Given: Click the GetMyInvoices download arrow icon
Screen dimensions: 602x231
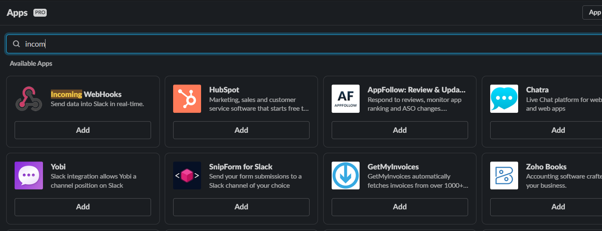Looking at the screenshot, I should pos(345,176).
